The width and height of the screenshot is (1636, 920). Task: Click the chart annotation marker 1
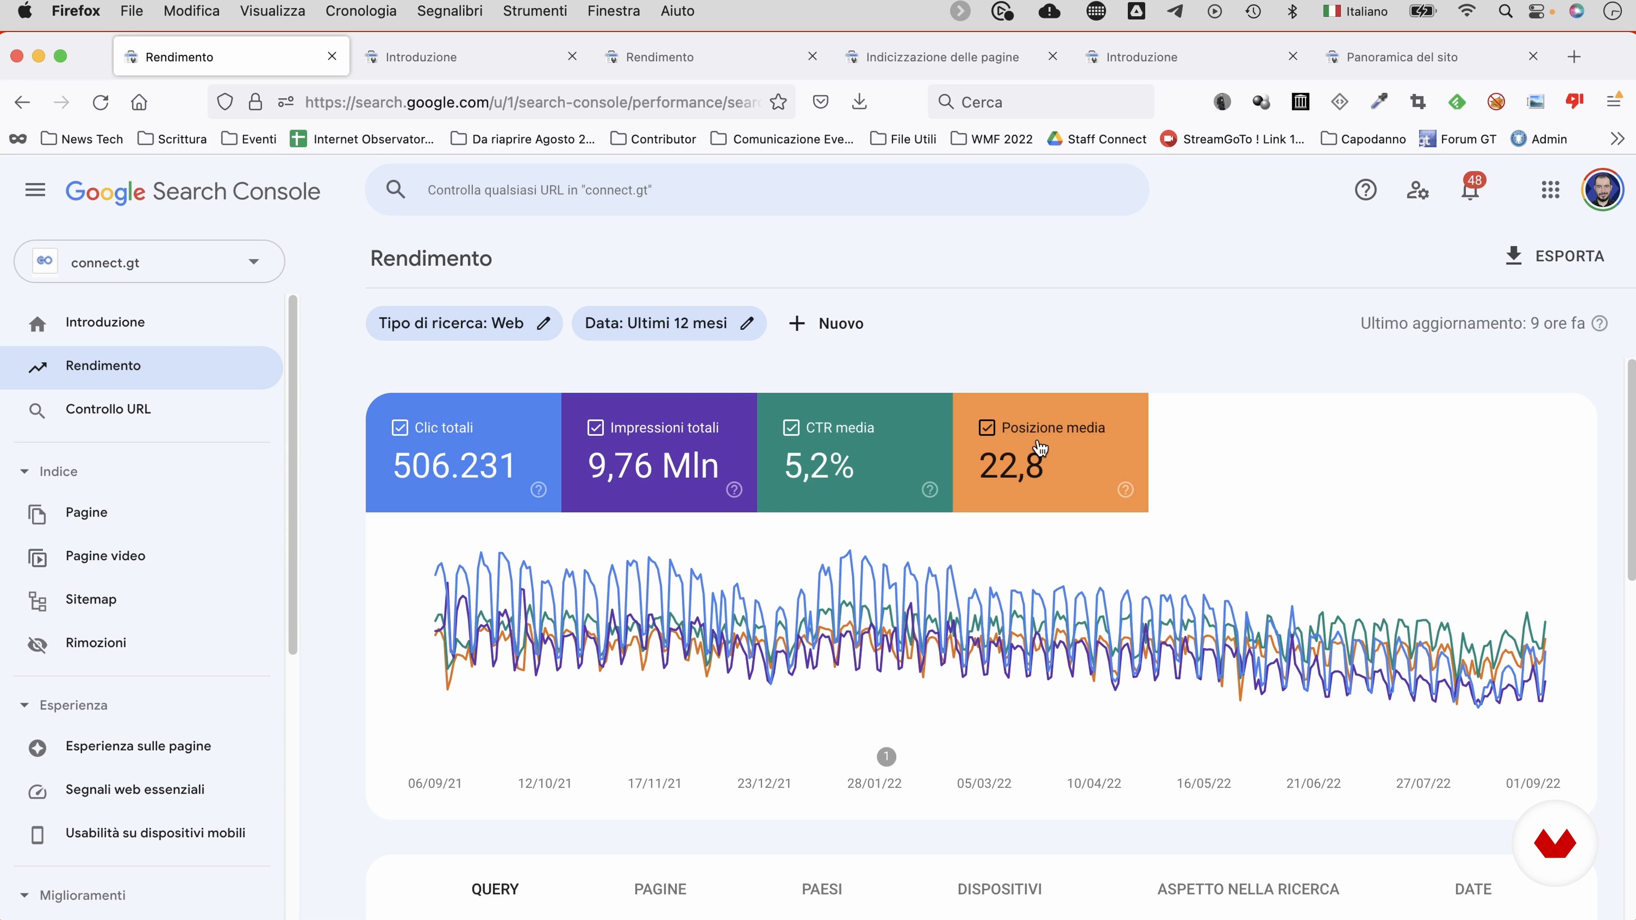point(886,756)
